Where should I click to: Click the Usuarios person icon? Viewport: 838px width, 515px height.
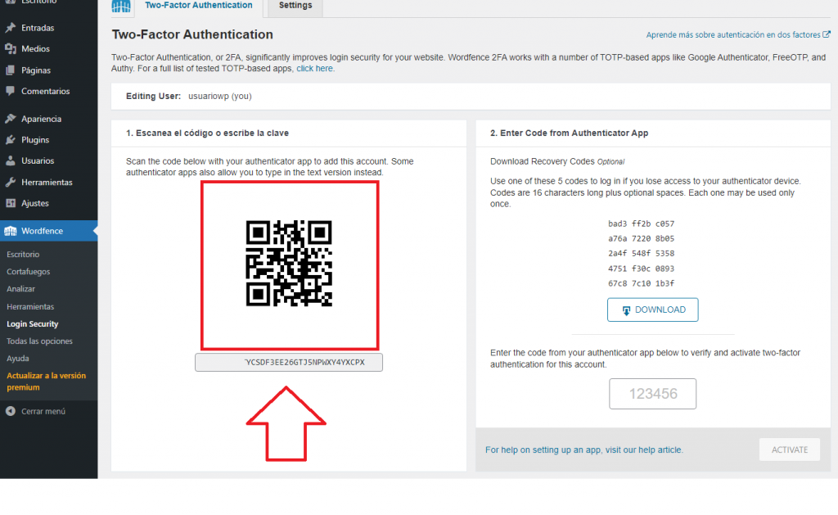coord(10,160)
